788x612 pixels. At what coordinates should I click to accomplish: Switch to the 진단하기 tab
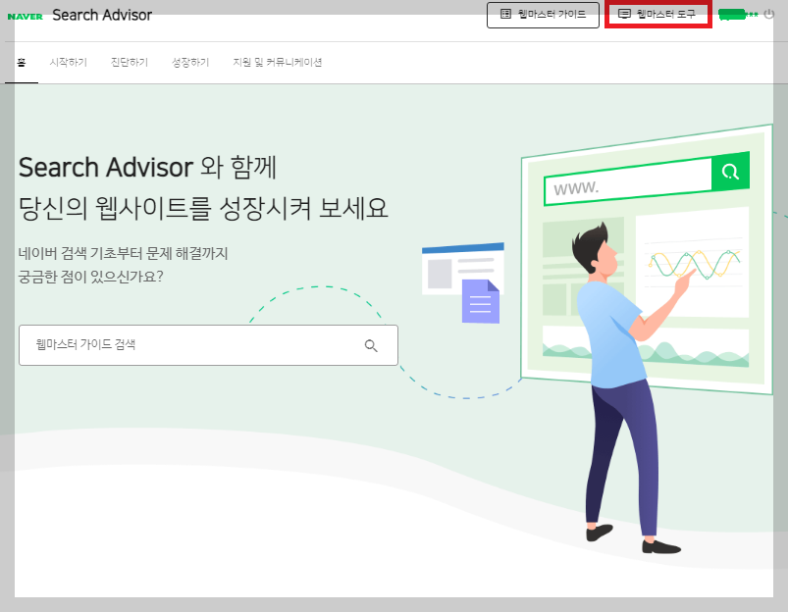[x=130, y=63]
